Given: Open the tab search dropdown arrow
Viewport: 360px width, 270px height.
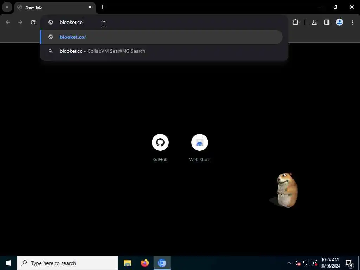Looking at the screenshot, I should click(x=7, y=7).
